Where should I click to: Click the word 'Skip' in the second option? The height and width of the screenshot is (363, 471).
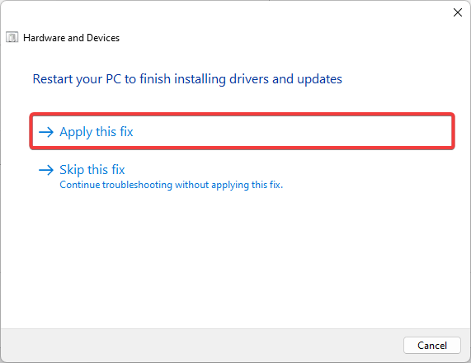(72, 170)
